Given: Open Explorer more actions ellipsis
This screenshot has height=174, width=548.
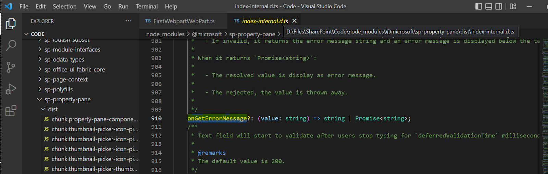Looking at the screenshot, I should pyautogui.click(x=128, y=21).
